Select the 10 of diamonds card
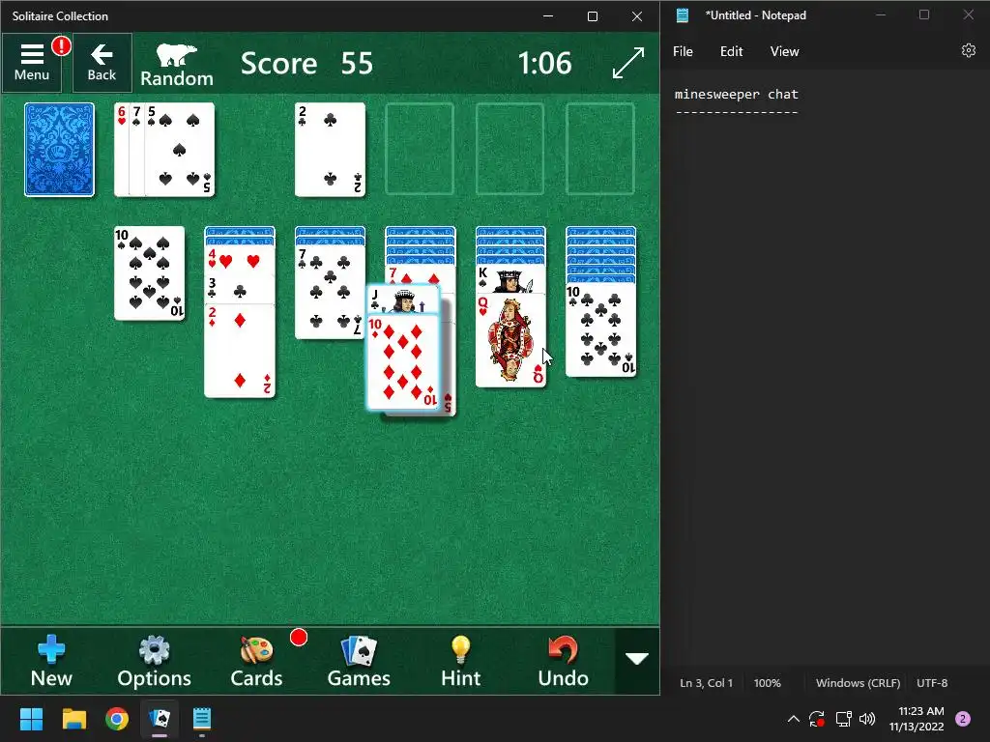Screen dimensions: 990x742 (403, 362)
